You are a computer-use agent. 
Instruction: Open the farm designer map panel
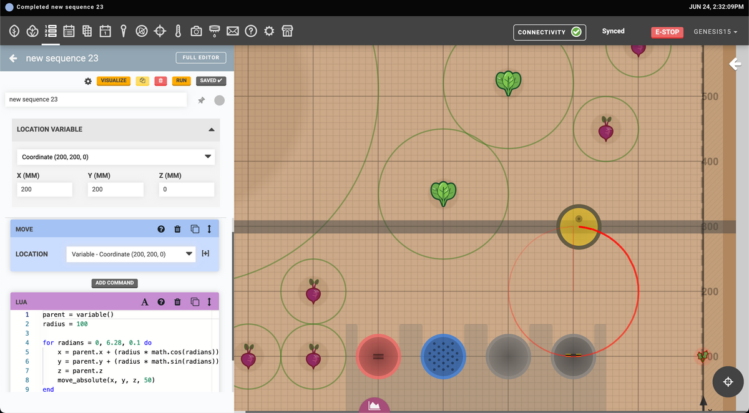tap(14, 31)
